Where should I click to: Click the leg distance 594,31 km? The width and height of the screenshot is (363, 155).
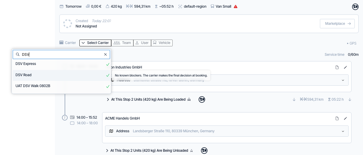click(312, 99)
